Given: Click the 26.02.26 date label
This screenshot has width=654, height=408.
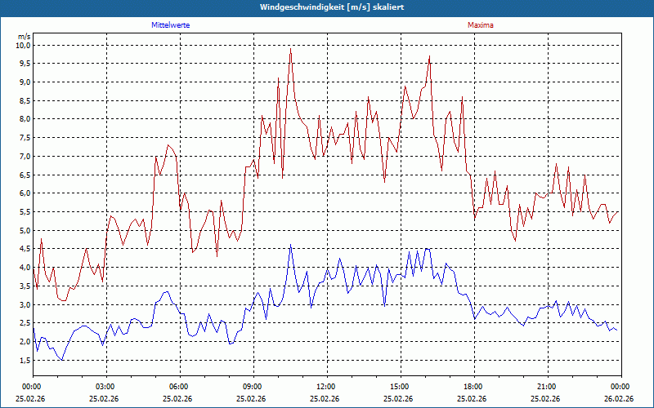Looking at the screenshot, I should coord(620,398).
